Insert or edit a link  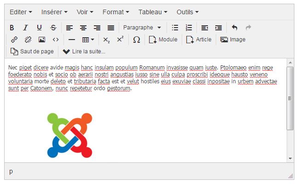14,40
